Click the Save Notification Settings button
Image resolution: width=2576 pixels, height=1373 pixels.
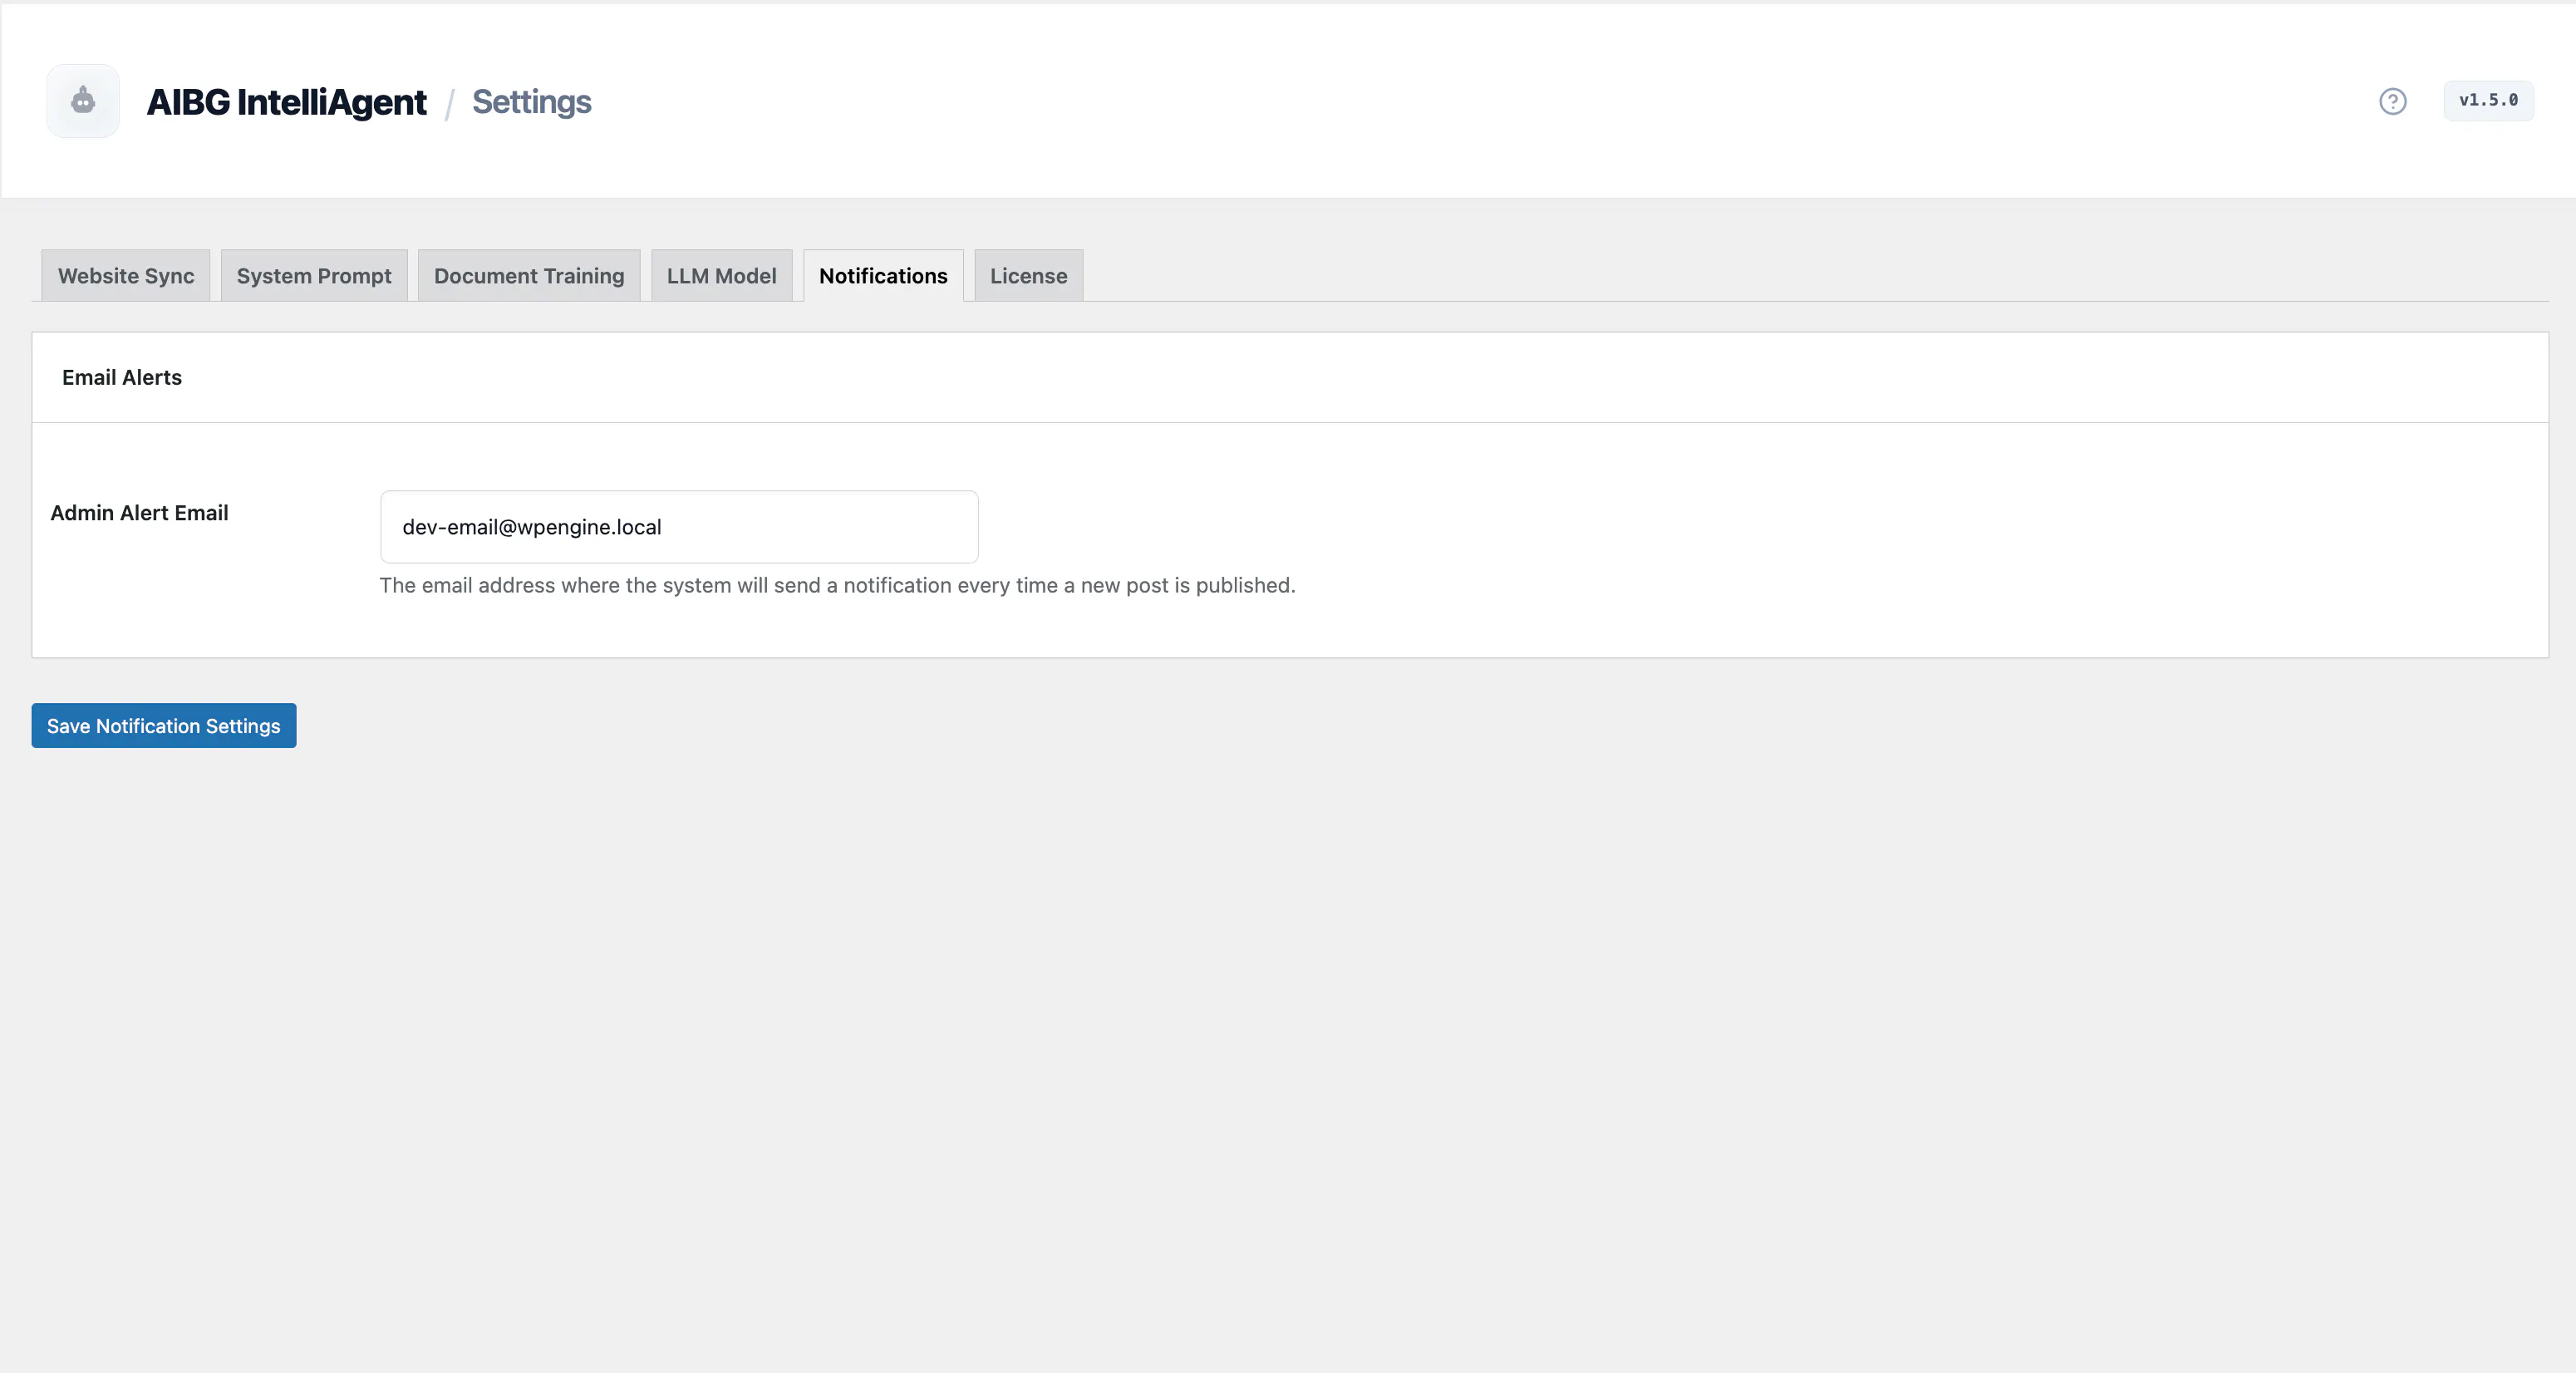164,725
